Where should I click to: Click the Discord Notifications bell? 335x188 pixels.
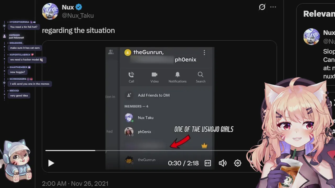[177, 77]
